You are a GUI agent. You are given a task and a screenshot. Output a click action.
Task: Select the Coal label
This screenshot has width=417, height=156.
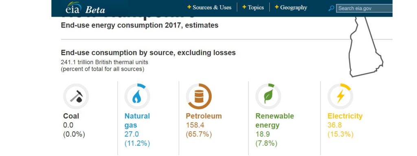[71, 116]
